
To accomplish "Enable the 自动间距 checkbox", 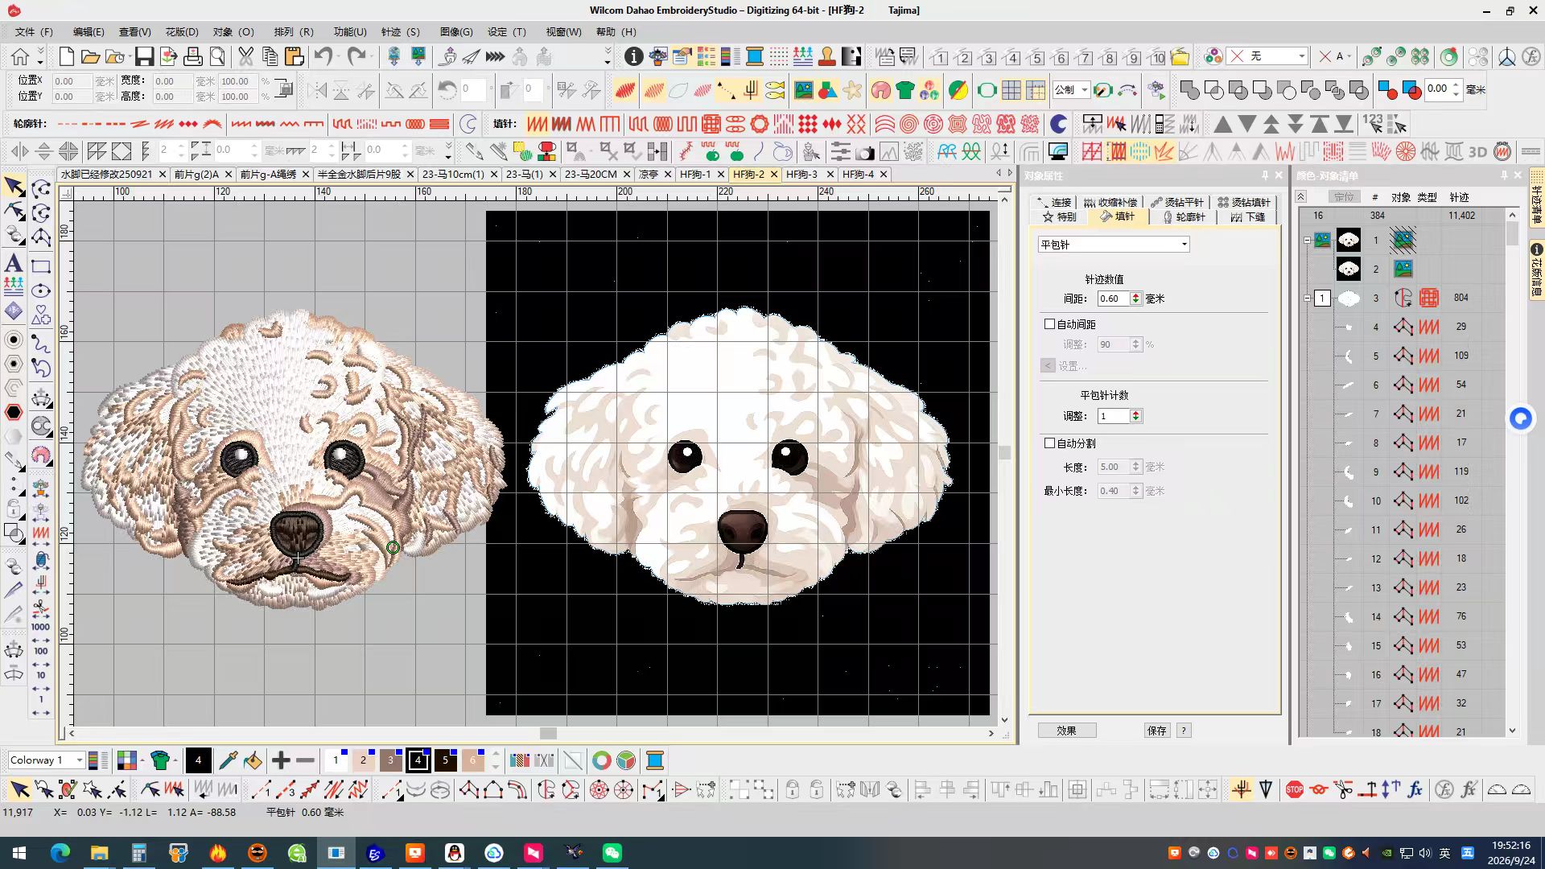I will click(x=1049, y=323).
